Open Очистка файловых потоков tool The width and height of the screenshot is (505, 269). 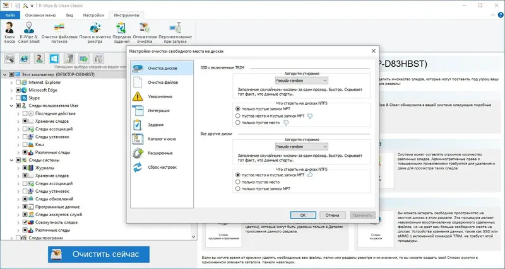point(59,33)
